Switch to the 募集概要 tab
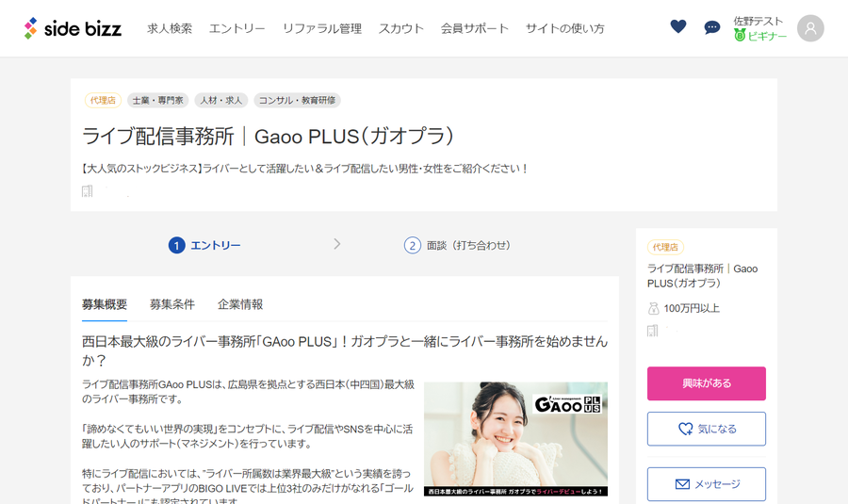 click(x=105, y=304)
